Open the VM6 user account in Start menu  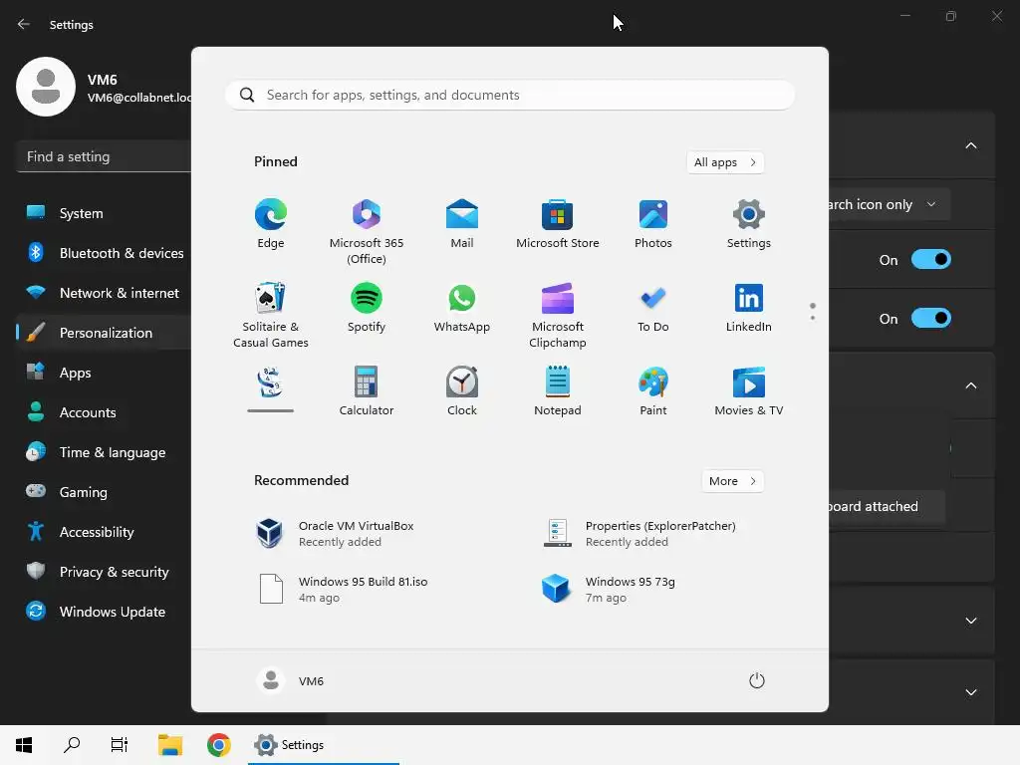point(290,681)
